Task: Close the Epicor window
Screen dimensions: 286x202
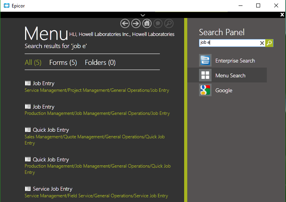Action: click(276, 5)
